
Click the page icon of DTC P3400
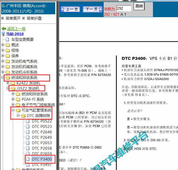point(28,159)
